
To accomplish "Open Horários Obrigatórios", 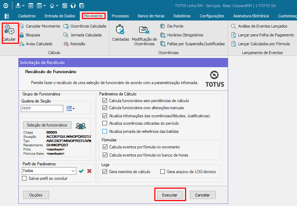I will tap(182, 35).
